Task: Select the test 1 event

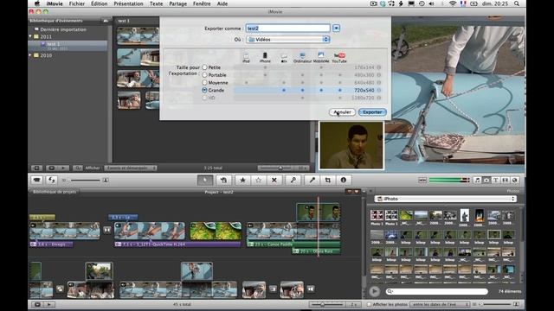Action: point(68,46)
